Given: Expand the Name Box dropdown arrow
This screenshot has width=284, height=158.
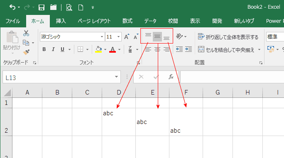Looking at the screenshot, I should [x=116, y=77].
